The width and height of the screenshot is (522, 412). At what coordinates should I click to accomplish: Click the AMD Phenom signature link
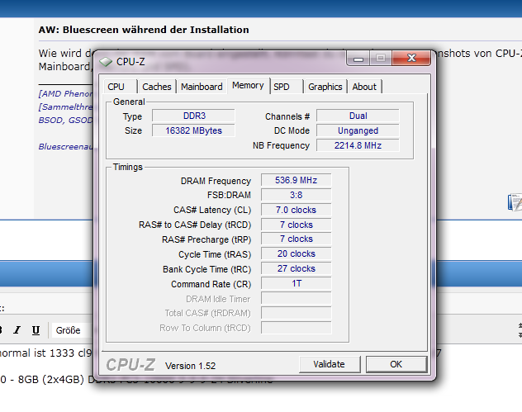coord(66,93)
